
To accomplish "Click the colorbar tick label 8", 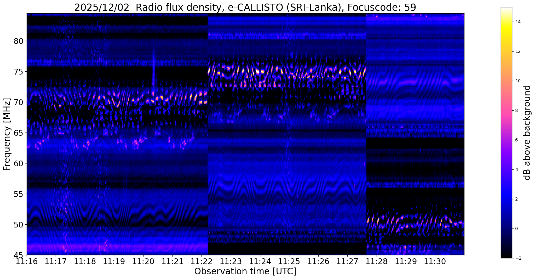I will [516, 111].
